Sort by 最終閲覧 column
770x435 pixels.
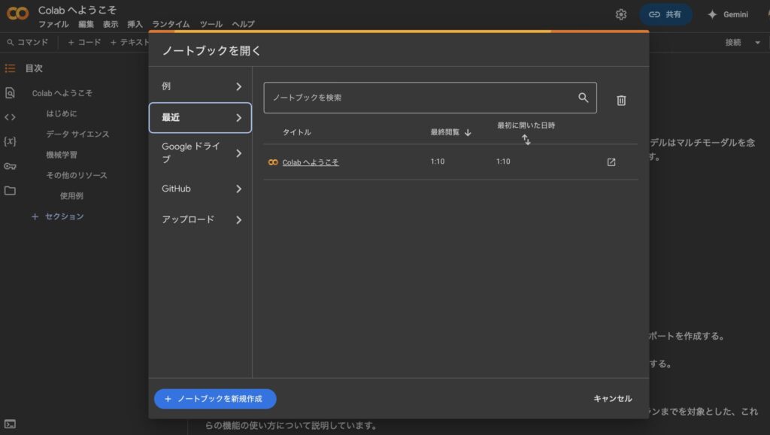(x=451, y=132)
